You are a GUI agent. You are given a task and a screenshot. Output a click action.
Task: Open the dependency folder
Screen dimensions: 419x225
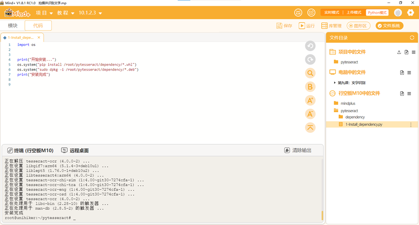tap(355, 117)
